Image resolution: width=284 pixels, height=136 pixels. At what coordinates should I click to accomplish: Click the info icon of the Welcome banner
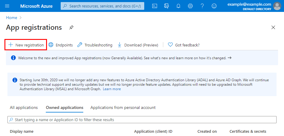click(13, 58)
